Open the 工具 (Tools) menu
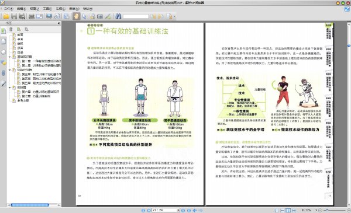The height and width of the screenshot is (213, 351). pos(47,9)
